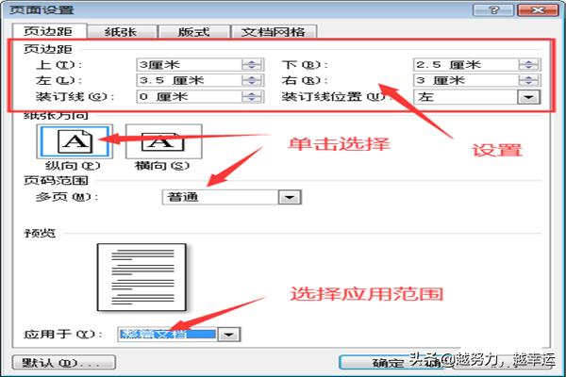Screen dimensions: 566x377
Task: Increase the 上 top margin with up arrow
Action: (252, 61)
